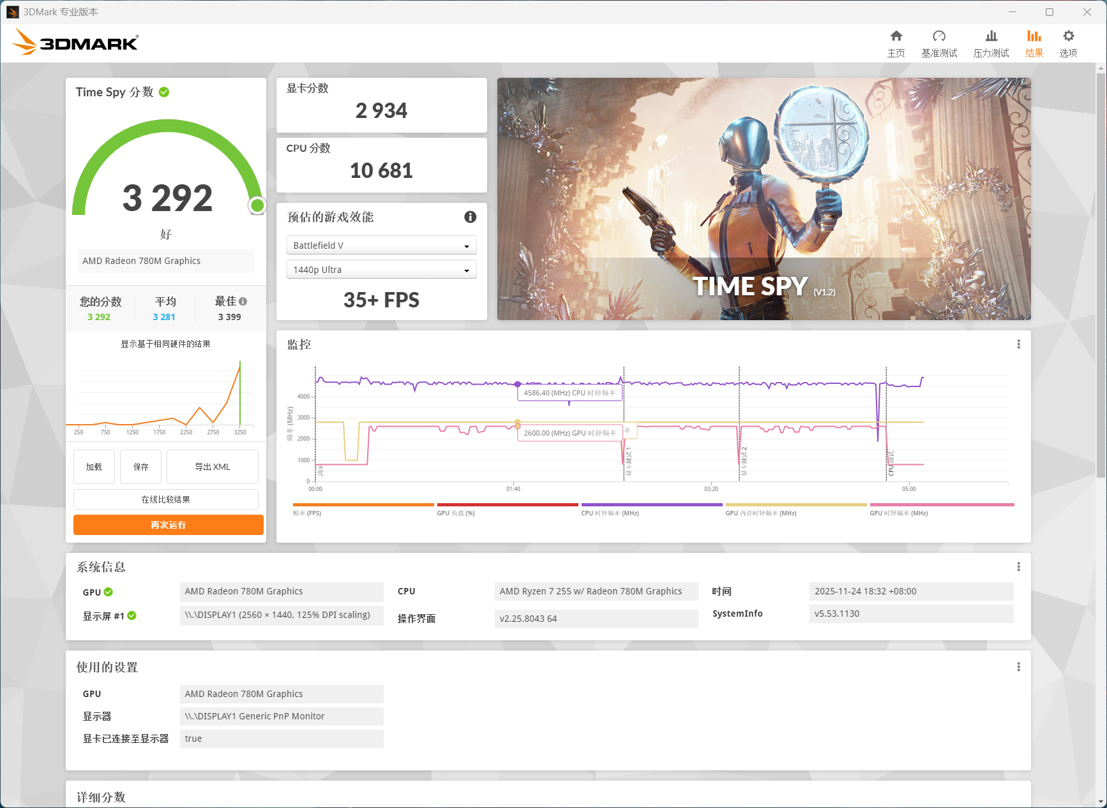Expand the 1440p Ultra resolution dropdown
1107x808 pixels.
click(x=382, y=270)
